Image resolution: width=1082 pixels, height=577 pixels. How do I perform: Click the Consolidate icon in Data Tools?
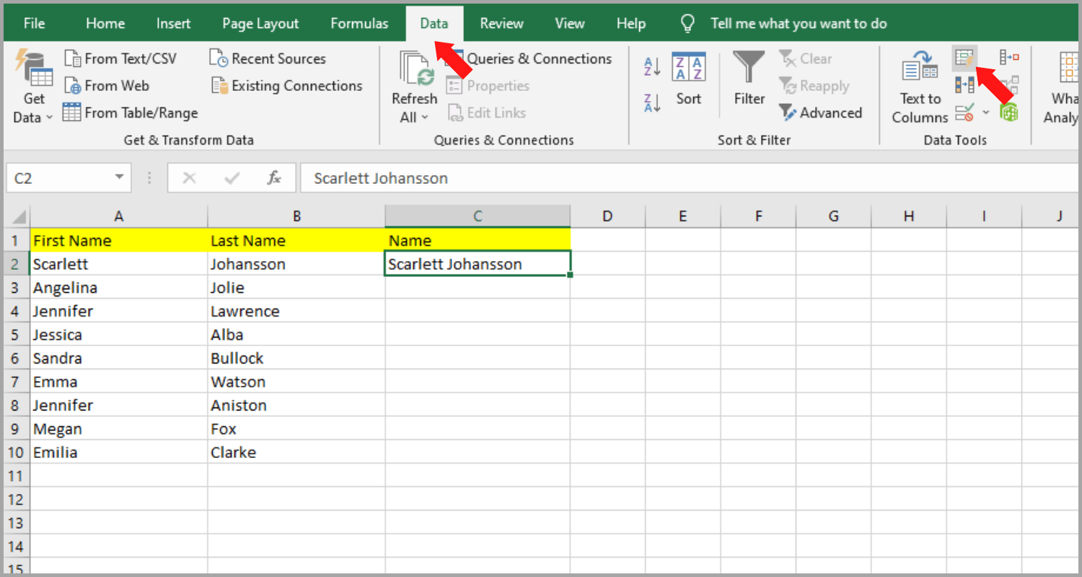coord(1009,56)
